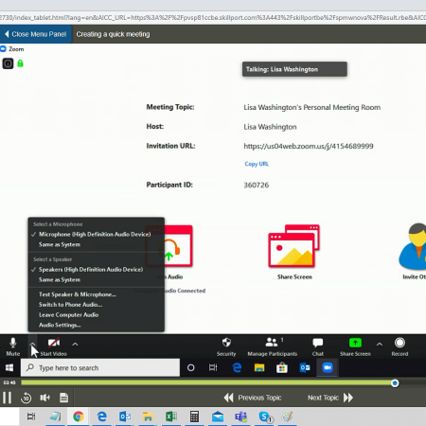Open Manage Participants
This screenshot has width=426, height=426.
[x=272, y=347]
